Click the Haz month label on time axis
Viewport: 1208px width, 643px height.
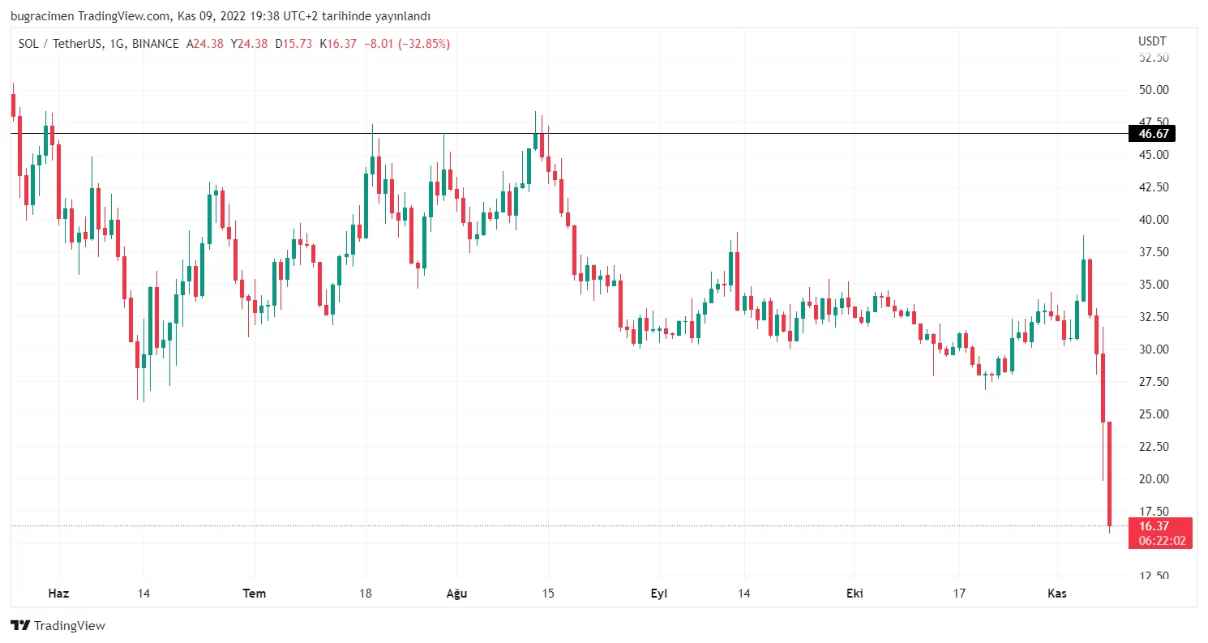click(58, 594)
